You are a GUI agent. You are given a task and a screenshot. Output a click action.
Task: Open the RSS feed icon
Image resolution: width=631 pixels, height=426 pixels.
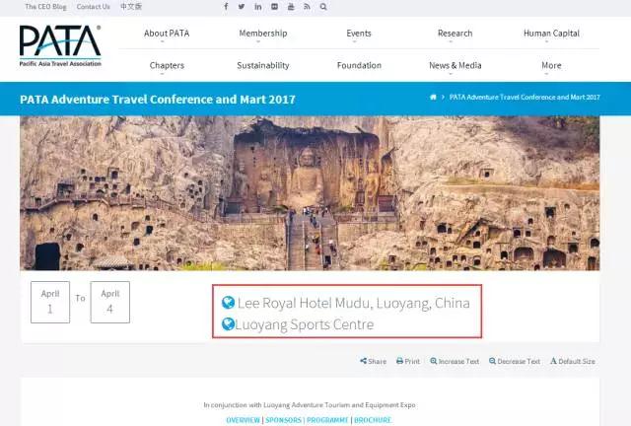[x=308, y=7]
